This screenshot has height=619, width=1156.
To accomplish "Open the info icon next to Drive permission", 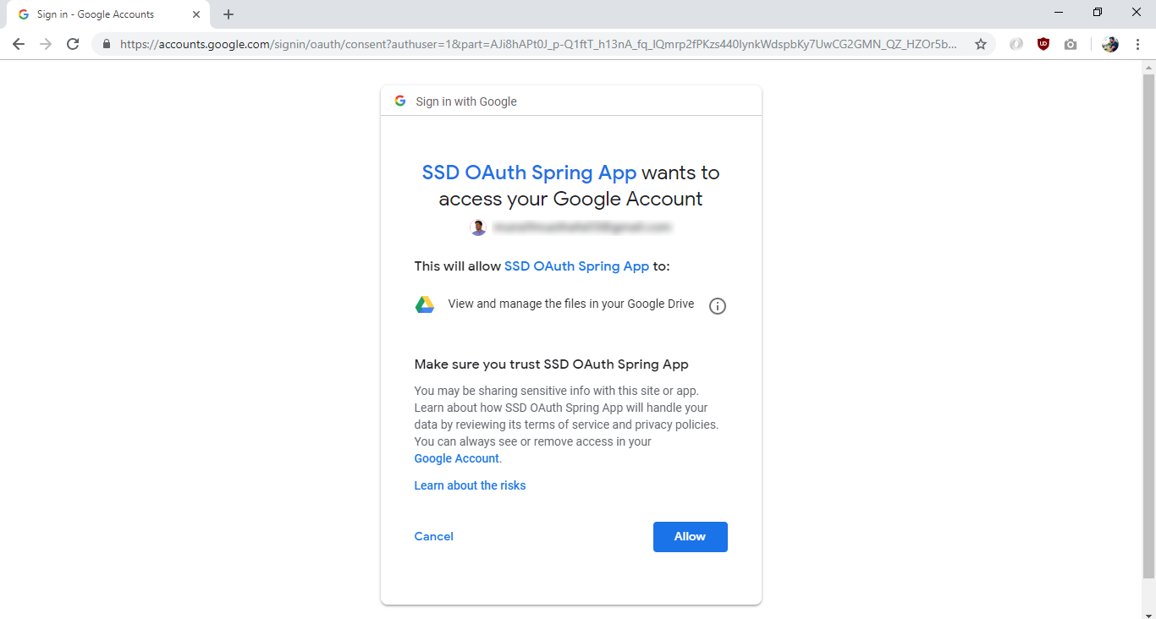I will (717, 305).
